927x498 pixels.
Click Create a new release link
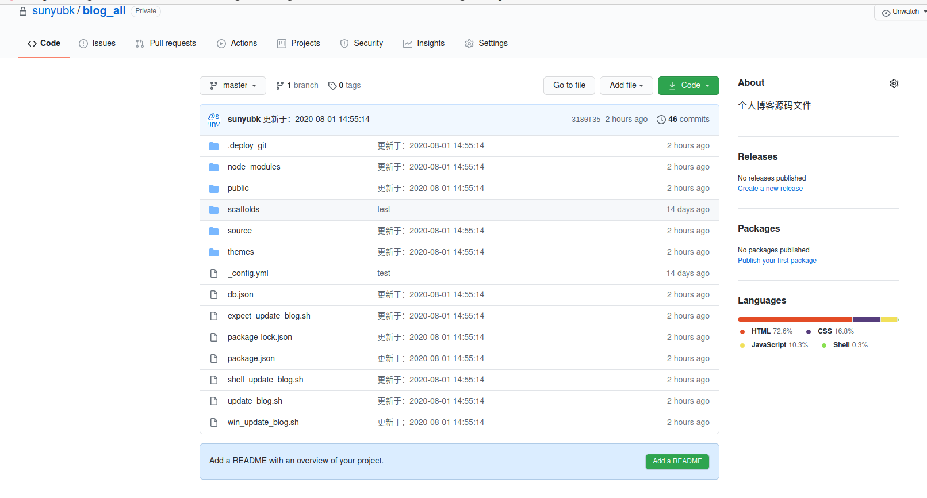tap(770, 189)
